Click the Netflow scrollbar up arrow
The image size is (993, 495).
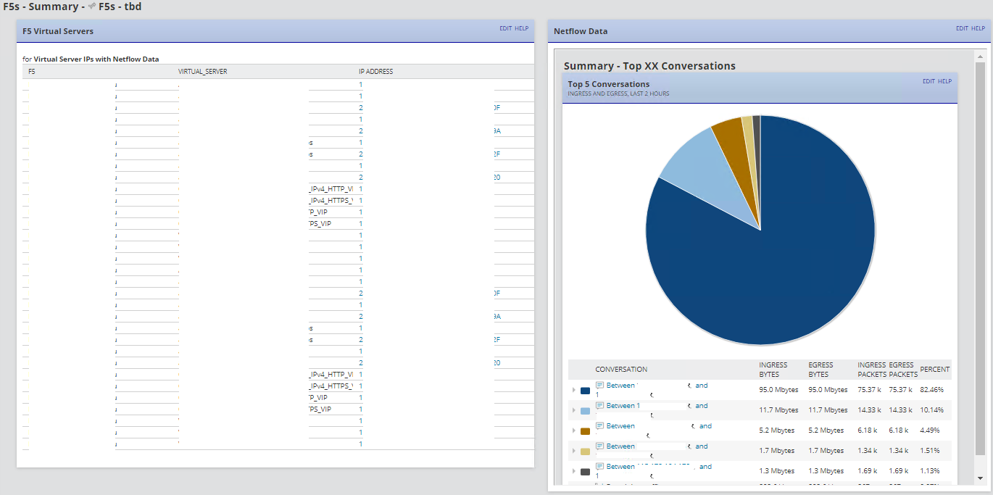980,56
